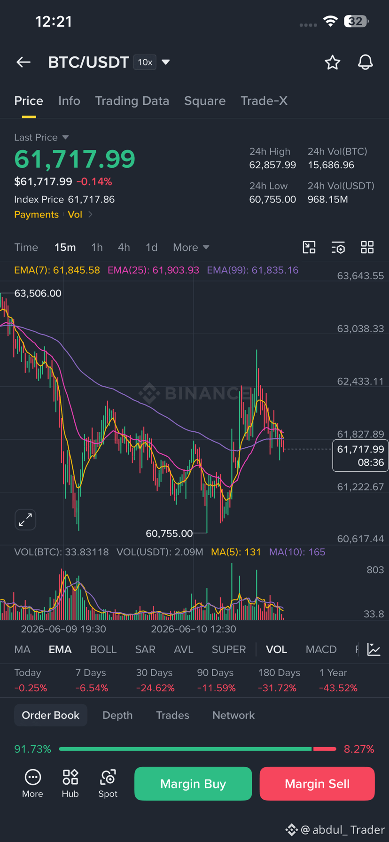The height and width of the screenshot is (842, 389).
Task: Tap the Wi-Fi status icon
Action: [x=331, y=21]
